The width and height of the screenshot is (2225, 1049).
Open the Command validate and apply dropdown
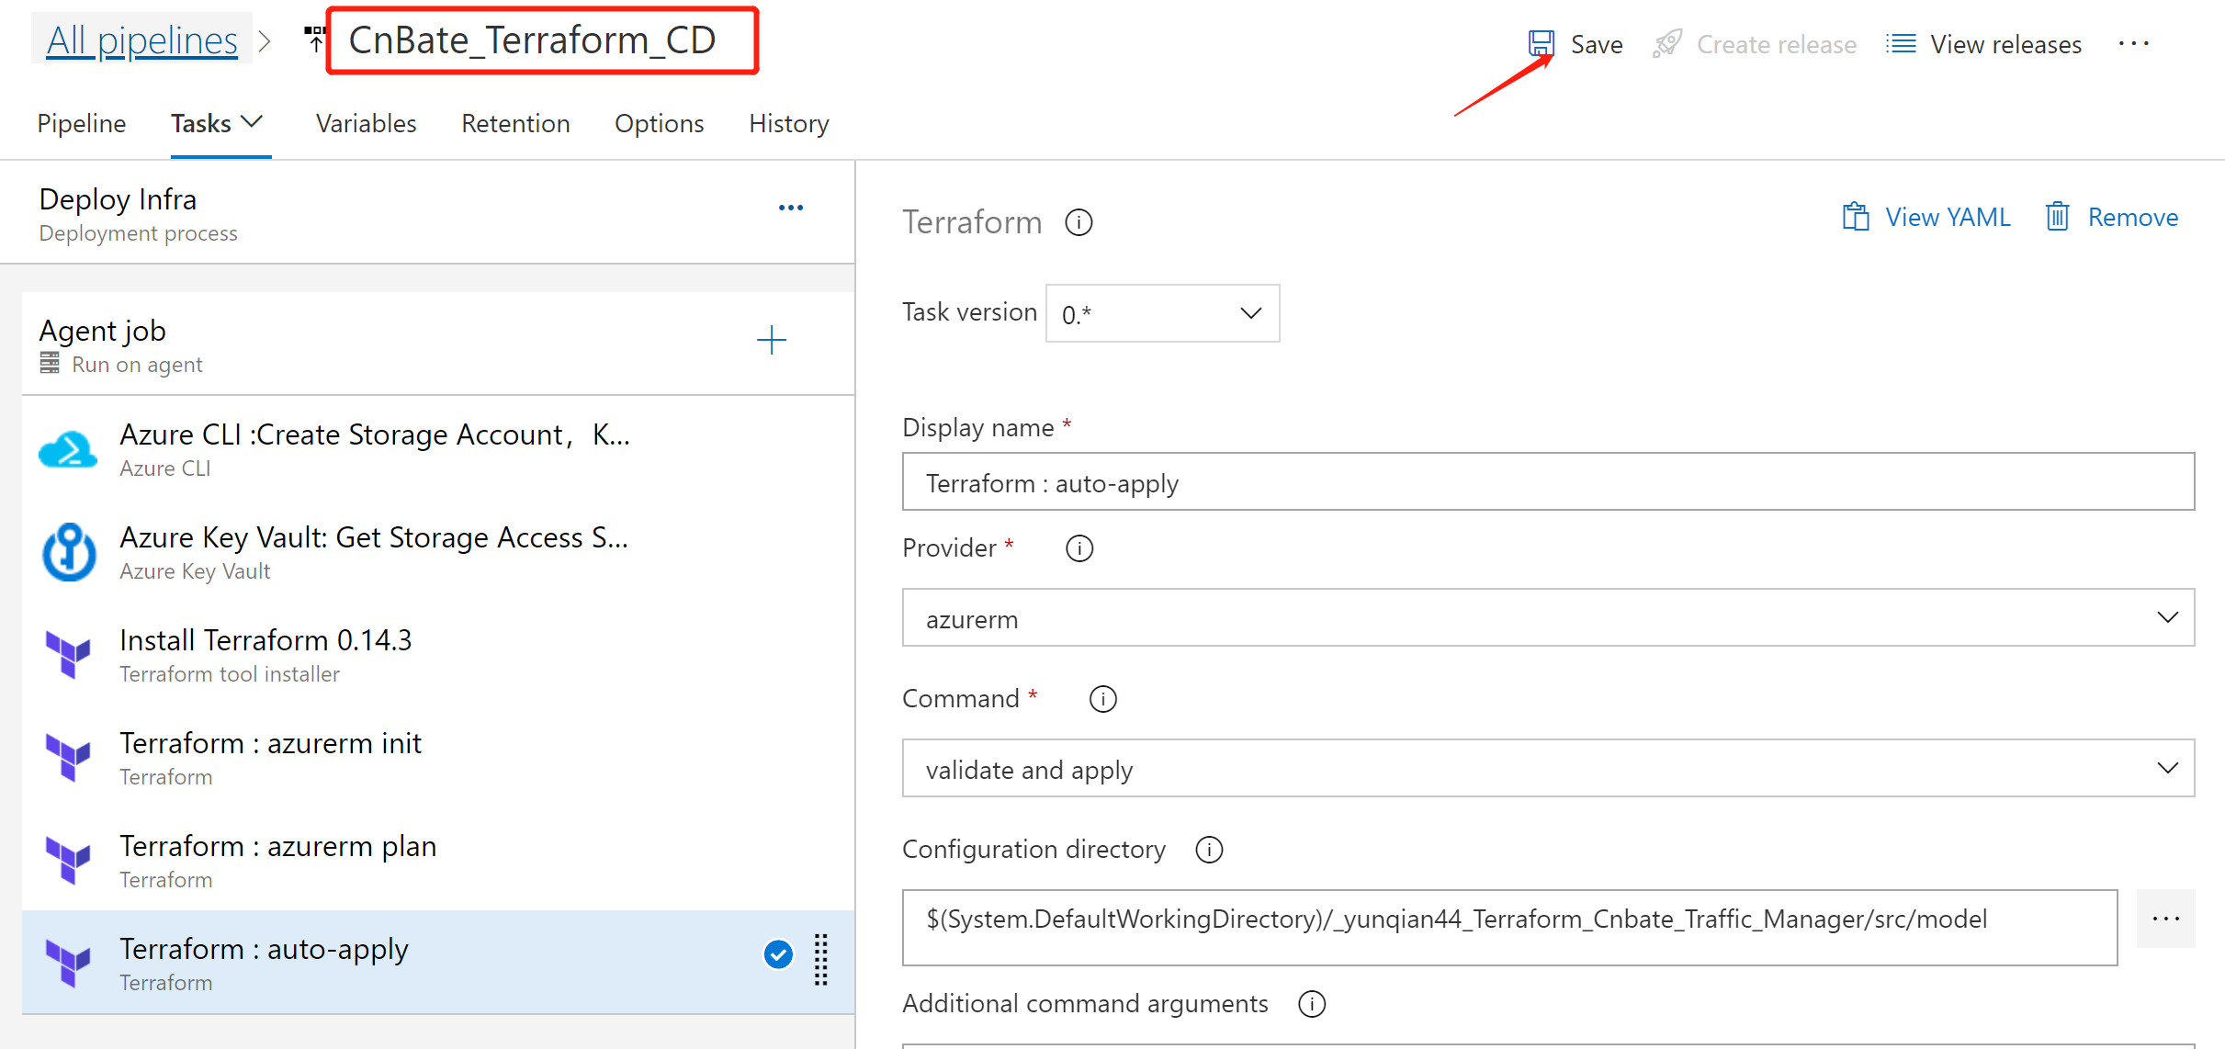1548,768
